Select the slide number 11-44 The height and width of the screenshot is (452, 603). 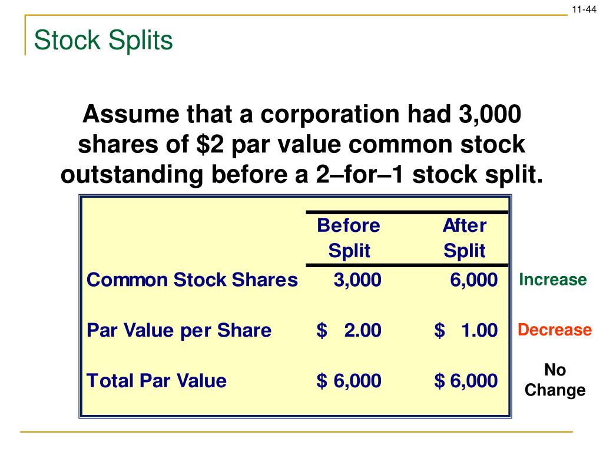pos(584,9)
